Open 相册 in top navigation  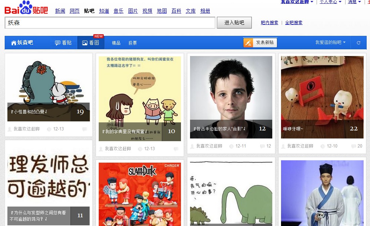pyautogui.click(x=205, y=11)
